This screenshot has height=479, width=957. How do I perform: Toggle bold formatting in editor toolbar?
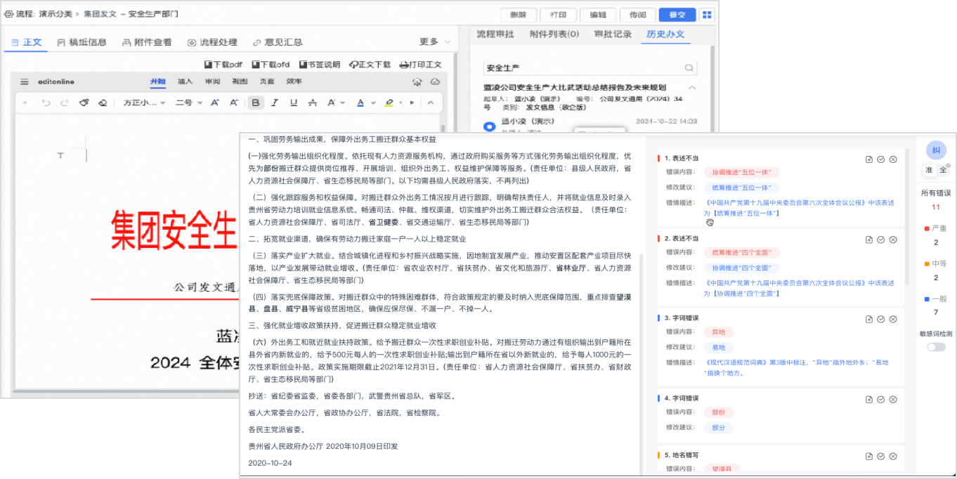pyautogui.click(x=256, y=103)
